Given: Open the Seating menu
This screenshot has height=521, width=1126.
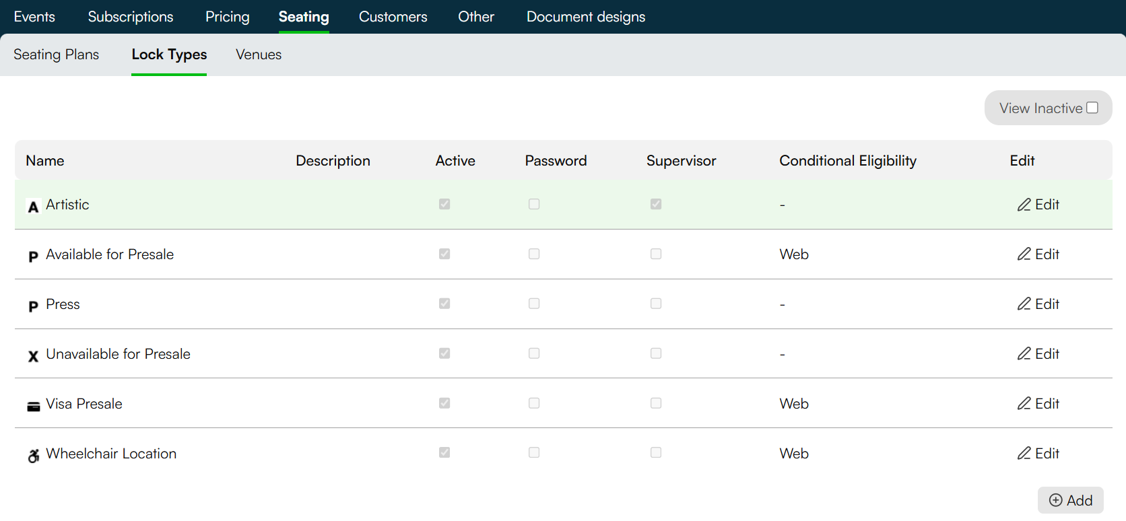Looking at the screenshot, I should [304, 17].
